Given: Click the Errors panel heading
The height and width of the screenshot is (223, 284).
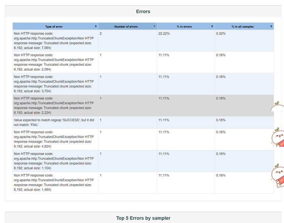Looking at the screenshot, I should click(x=143, y=12).
